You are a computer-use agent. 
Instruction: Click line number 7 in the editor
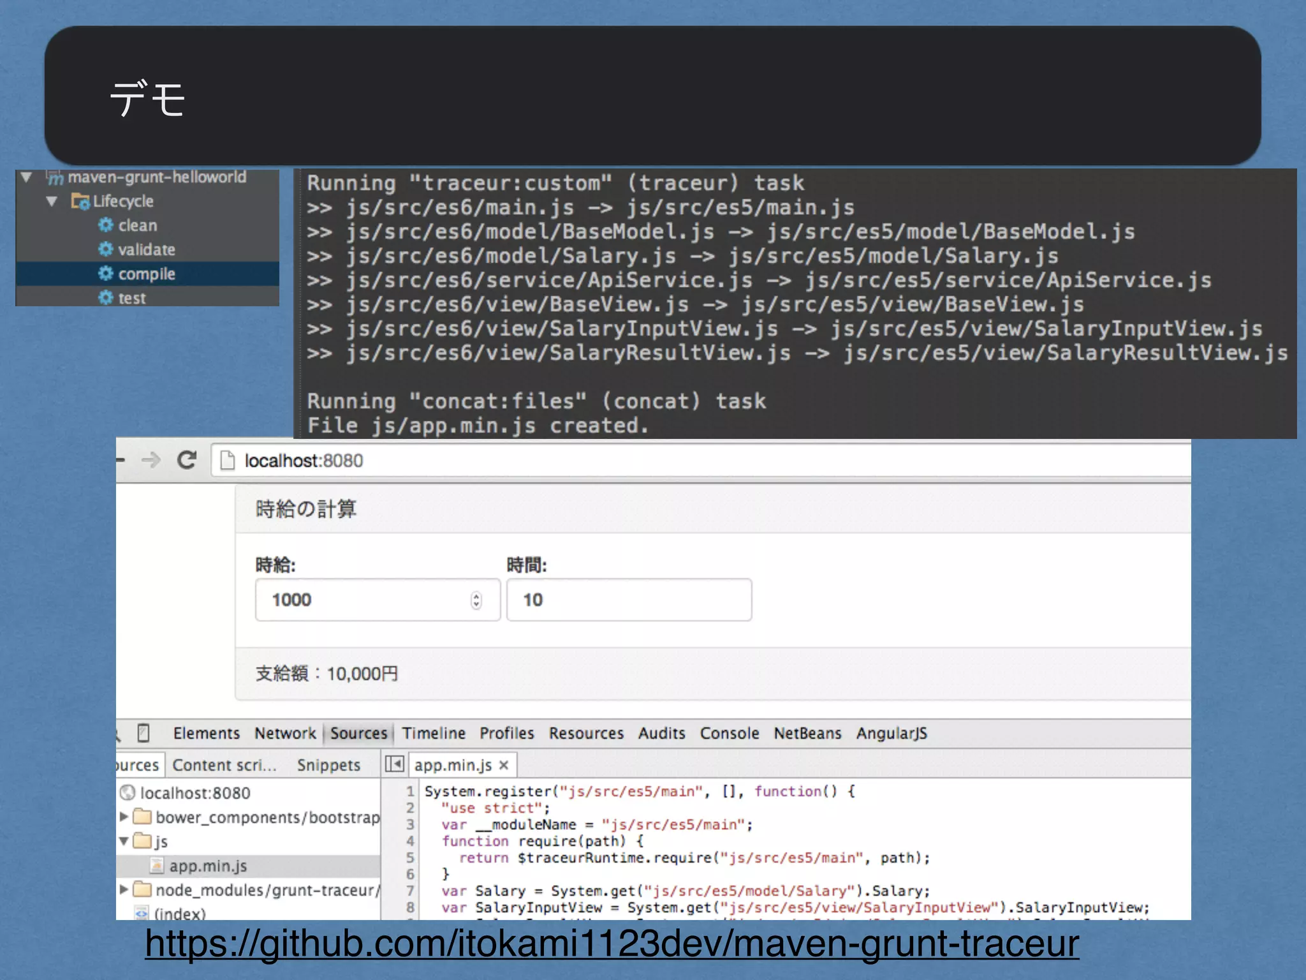tap(411, 891)
